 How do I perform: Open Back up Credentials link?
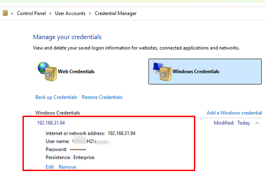(x=56, y=97)
